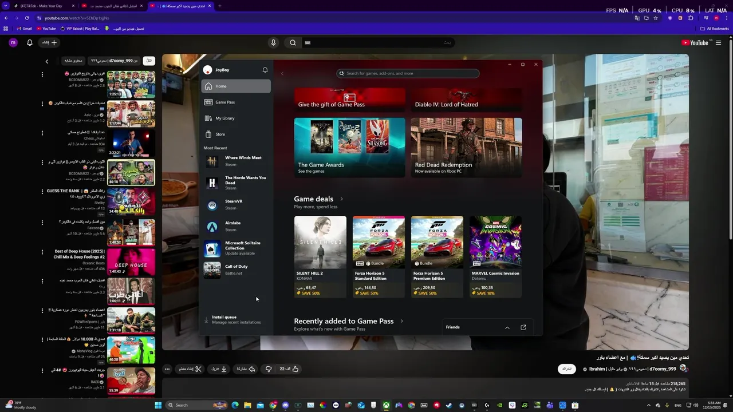Open Microsoft Solitaire Collection entry

point(236,248)
